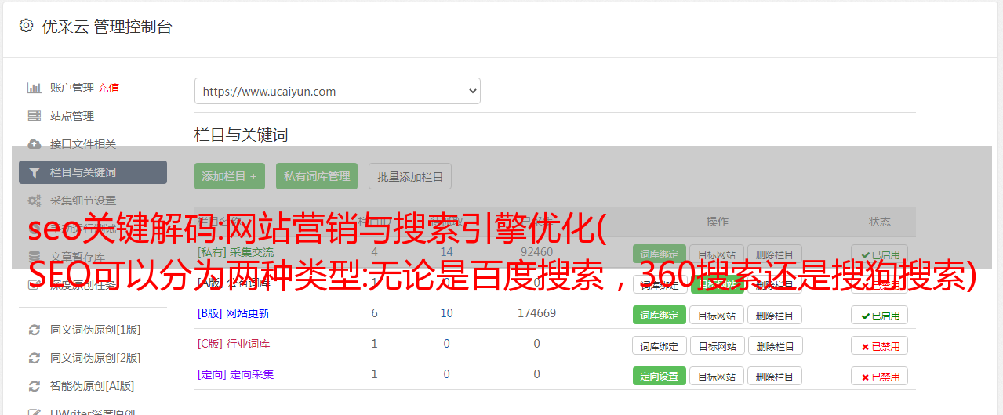This screenshot has height=415, width=1003.
Task: Open the [定向] 定向采集 column link
Action: (x=235, y=374)
